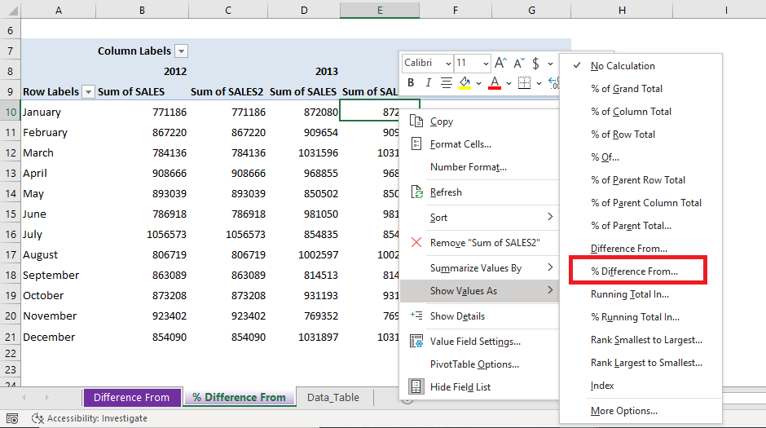Click the borders icon in mini toolbar
The width and height of the screenshot is (766, 428).
524,82
